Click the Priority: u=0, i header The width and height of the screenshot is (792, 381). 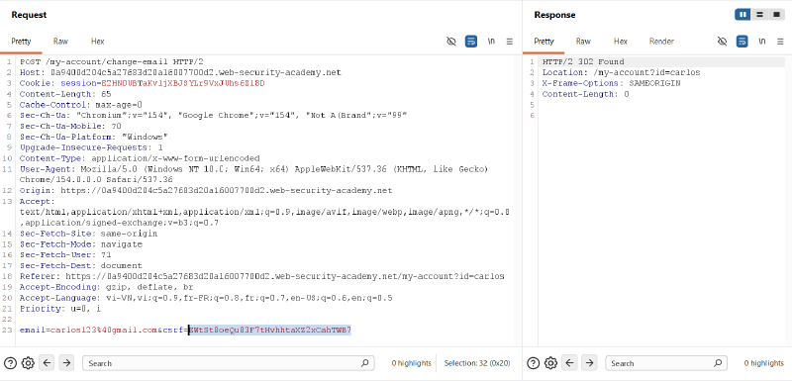(x=60, y=309)
